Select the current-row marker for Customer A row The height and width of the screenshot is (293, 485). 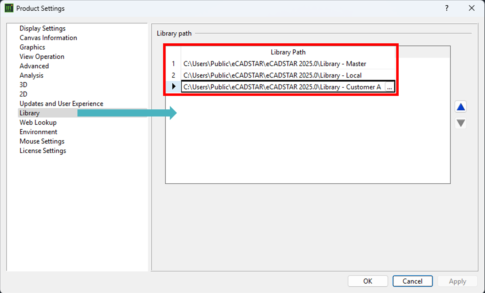(174, 87)
